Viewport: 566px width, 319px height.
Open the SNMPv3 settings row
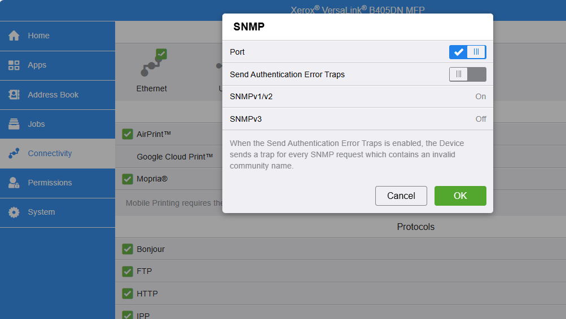tap(357, 119)
